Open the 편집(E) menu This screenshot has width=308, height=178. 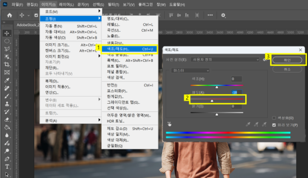[32, 5]
